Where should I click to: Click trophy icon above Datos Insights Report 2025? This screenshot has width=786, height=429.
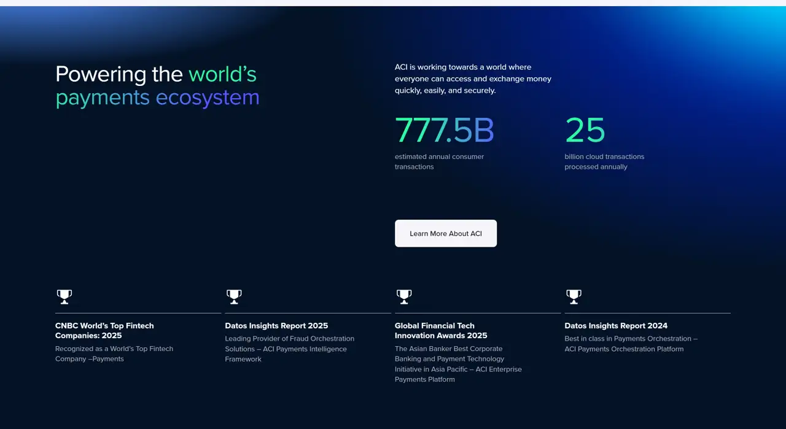click(x=234, y=297)
